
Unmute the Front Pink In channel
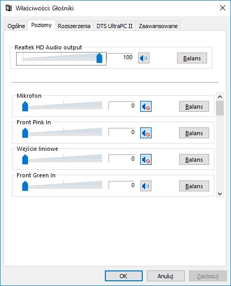[146, 133]
